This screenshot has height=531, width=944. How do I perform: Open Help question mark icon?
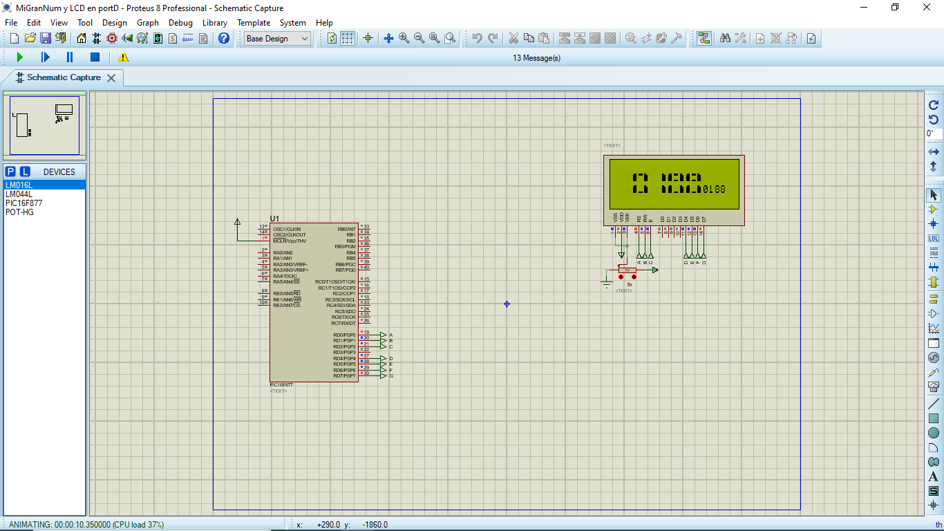[x=224, y=39]
